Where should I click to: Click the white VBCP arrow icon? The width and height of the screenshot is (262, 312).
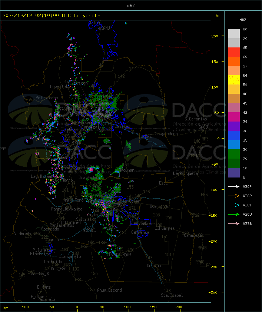coord(234,186)
